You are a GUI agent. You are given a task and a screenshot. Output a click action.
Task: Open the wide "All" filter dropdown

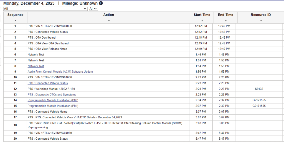[x=45, y=9]
